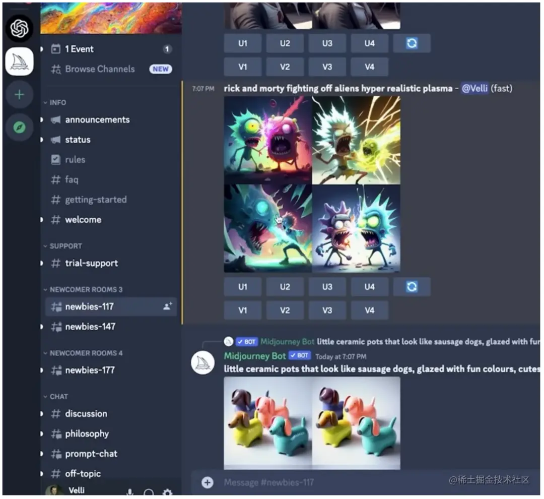Make variations V1 under rick and morty
Screen dimensions: 544x499
point(242,310)
